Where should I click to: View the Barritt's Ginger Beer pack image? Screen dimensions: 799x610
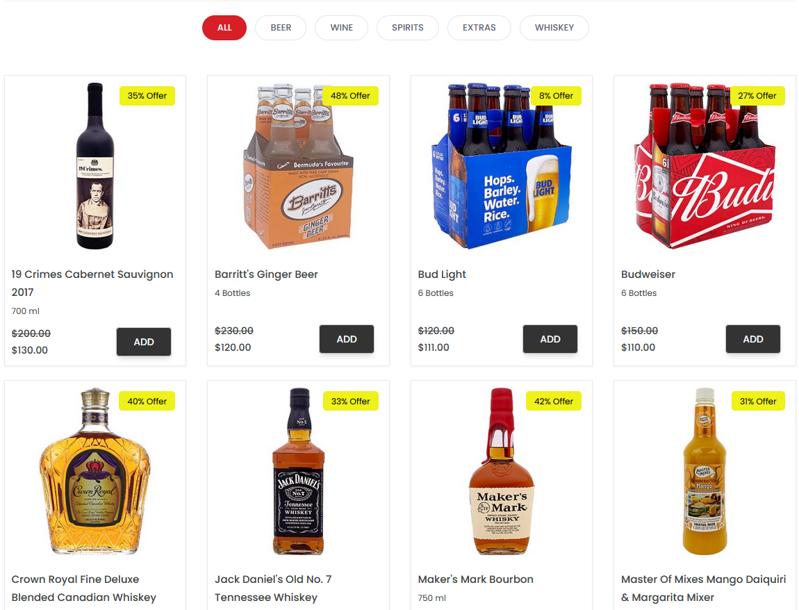coord(299,165)
